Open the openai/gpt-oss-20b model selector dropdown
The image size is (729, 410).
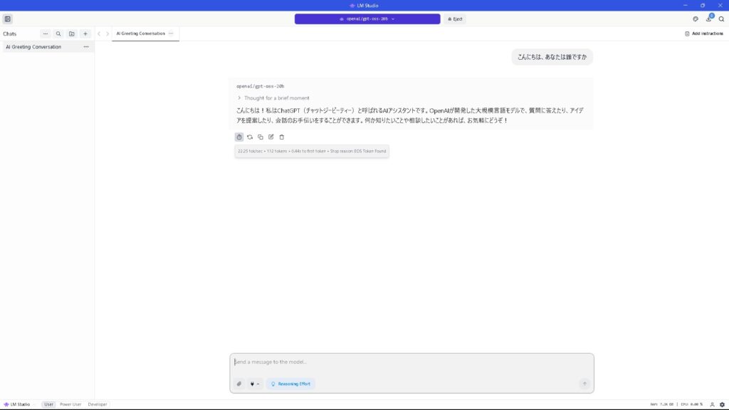(367, 19)
